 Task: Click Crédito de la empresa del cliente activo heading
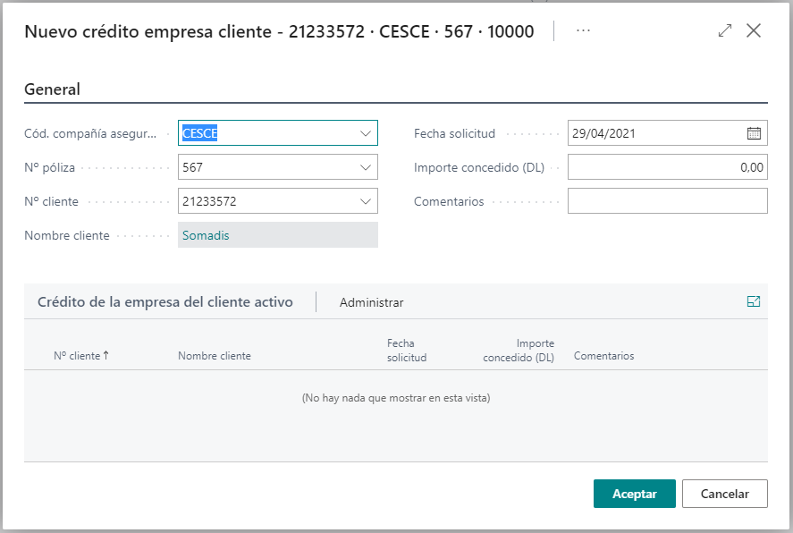pyautogui.click(x=165, y=302)
